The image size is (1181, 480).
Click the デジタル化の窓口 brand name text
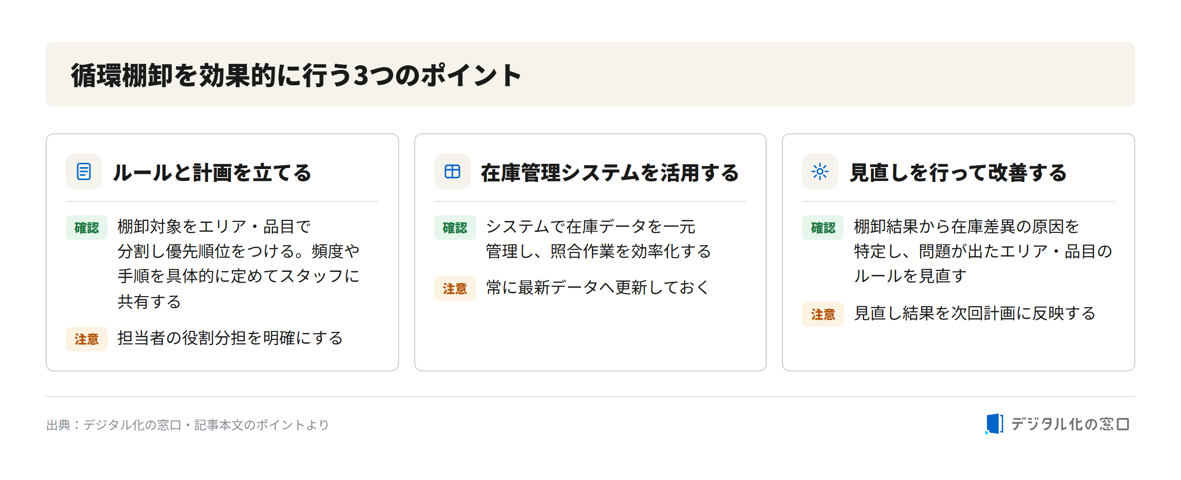[x=1070, y=424]
